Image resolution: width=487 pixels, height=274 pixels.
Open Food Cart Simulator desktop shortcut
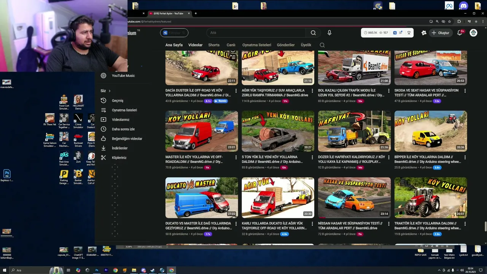coord(64,102)
